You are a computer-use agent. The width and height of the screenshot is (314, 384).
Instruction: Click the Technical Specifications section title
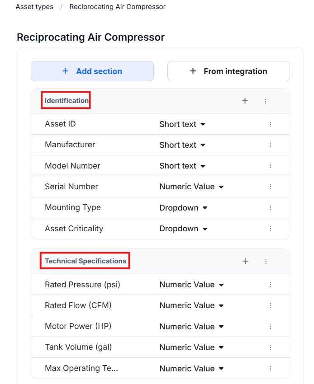click(86, 261)
